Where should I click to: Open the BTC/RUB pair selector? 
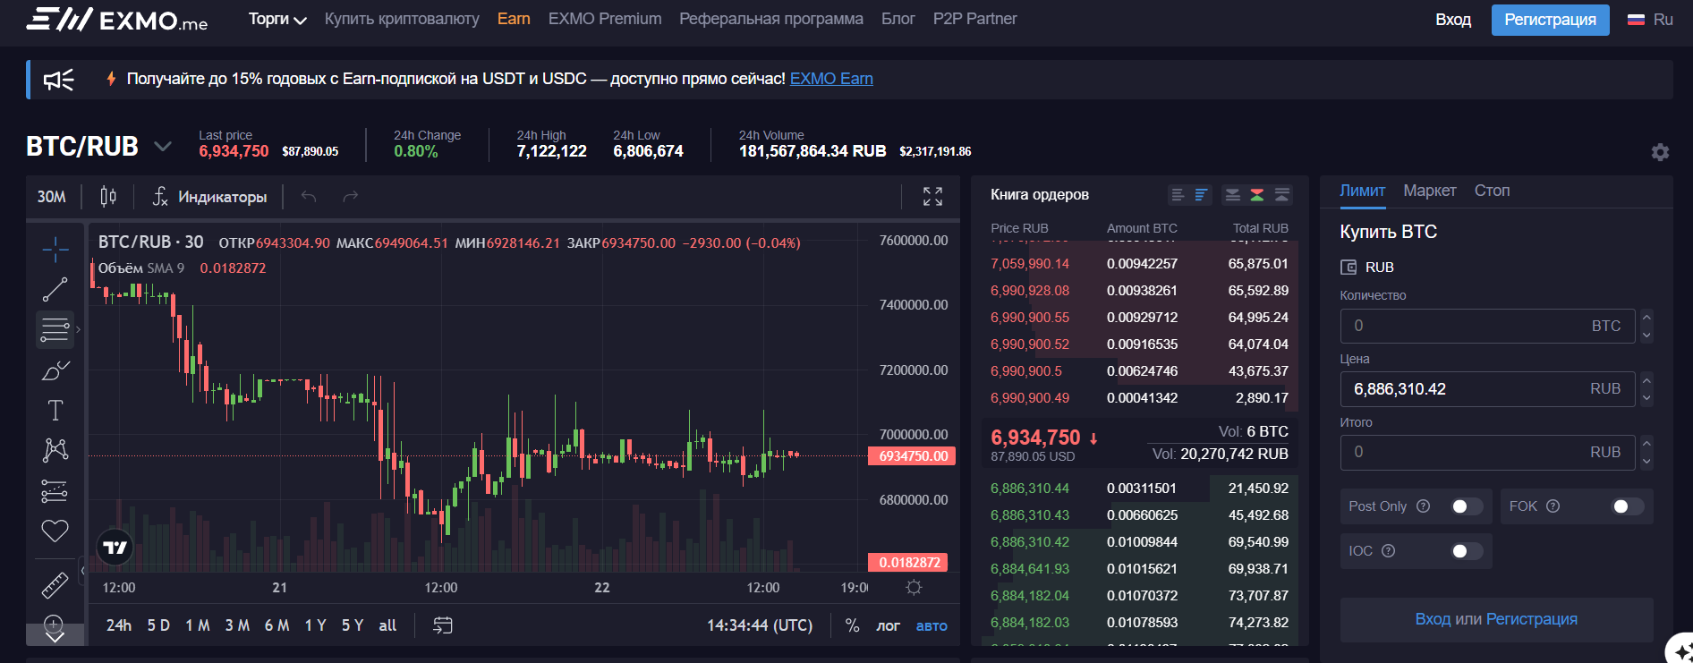[98, 147]
